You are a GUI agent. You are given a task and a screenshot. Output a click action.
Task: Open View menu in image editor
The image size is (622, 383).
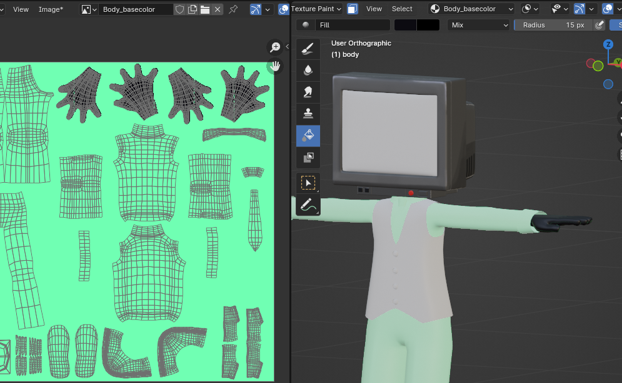tap(21, 9)
